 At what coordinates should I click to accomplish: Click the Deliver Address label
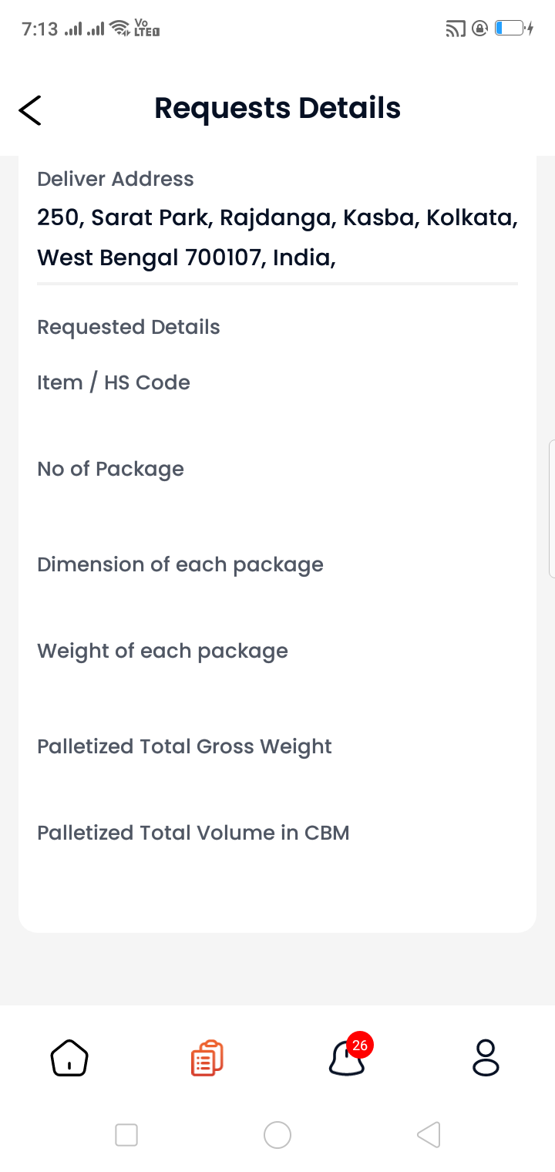116,179
